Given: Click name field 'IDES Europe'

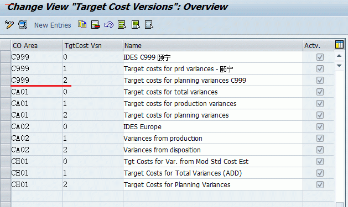Looking at the screenshot, I should pyautogui.click(x=212, y=126).
